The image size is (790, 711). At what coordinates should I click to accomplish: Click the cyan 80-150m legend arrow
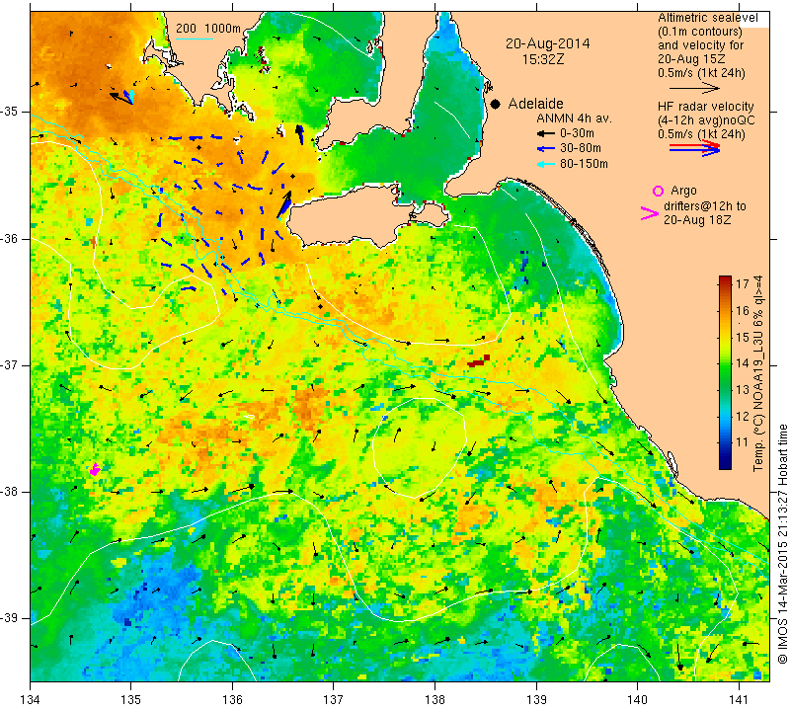pos(545,164)
